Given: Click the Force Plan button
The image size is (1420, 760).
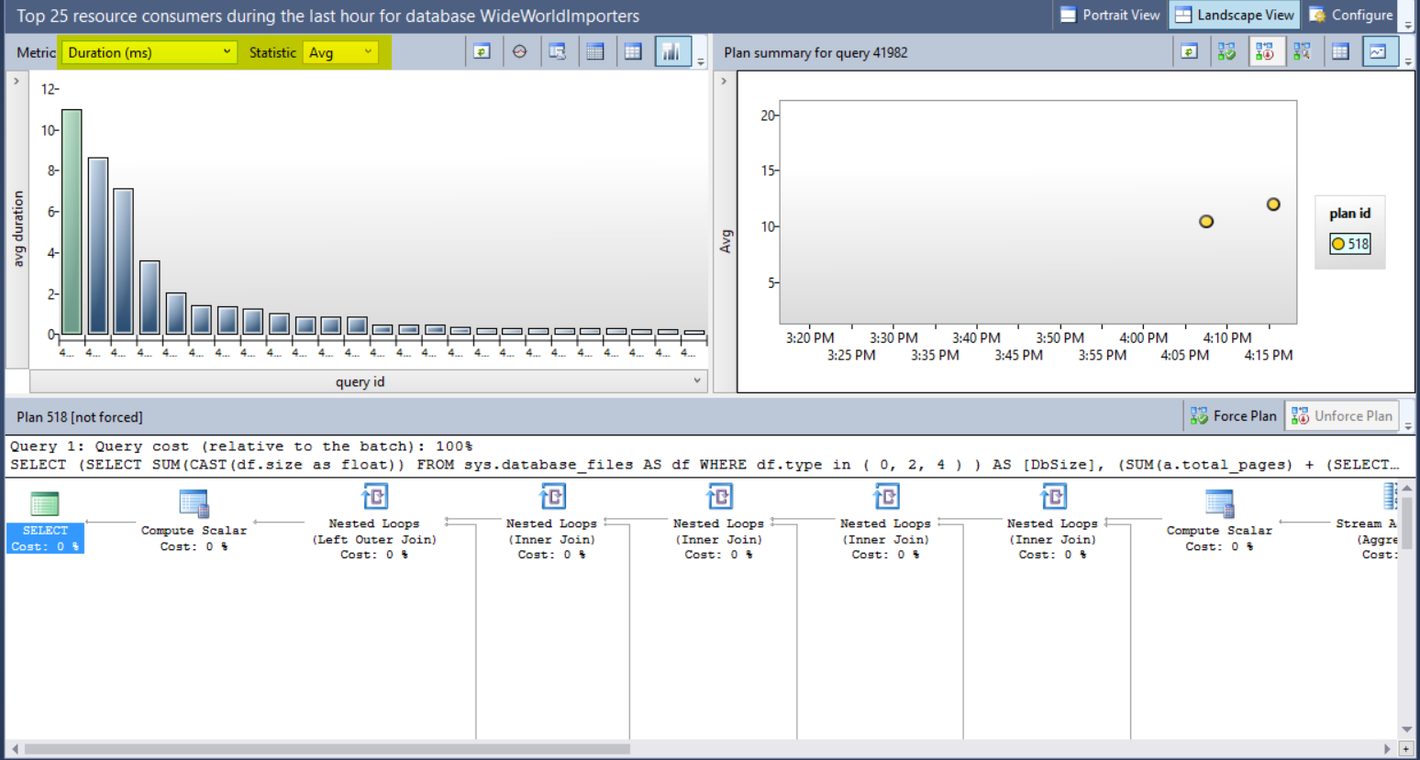Looking at the screenshot, I should tap(1234, 416).
